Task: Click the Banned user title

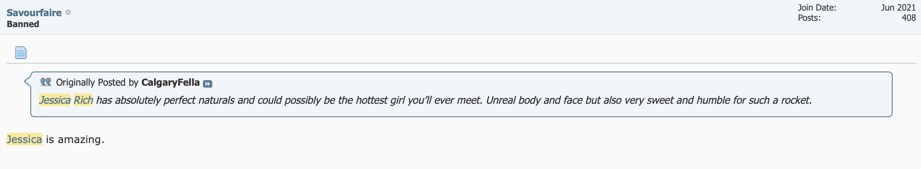Action: pos(23,24)
